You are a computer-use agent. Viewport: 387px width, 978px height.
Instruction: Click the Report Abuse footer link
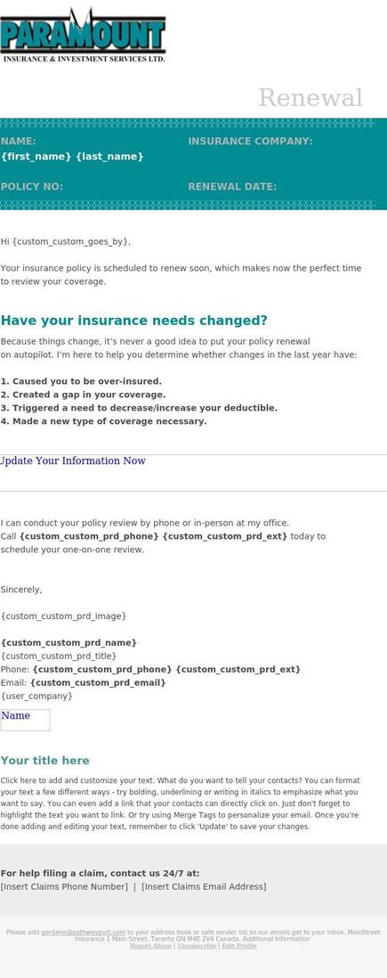(150, 946)
